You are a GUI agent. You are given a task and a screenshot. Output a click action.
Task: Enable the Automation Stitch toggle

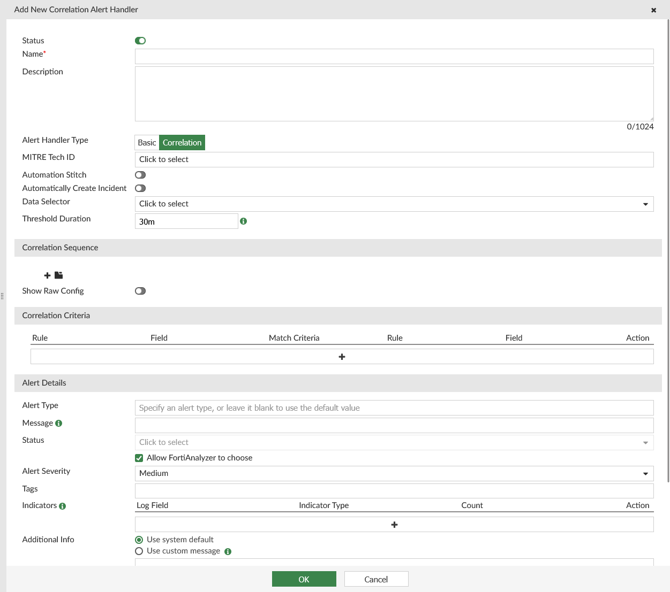(140, 175)
